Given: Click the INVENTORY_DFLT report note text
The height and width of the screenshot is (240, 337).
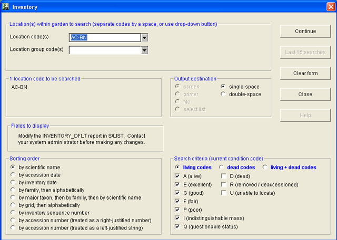Looking at the screenshot, I should [82, 139].
